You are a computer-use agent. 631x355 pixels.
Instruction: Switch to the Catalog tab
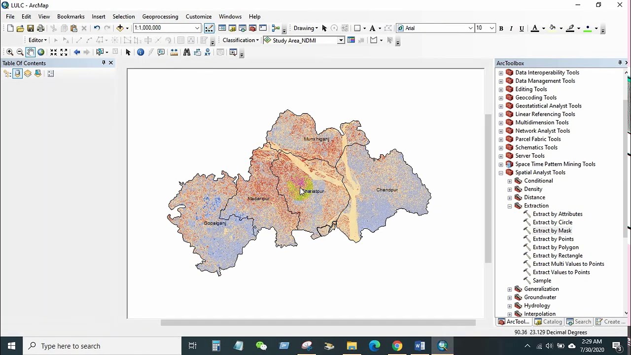click(x=548, y=321)
